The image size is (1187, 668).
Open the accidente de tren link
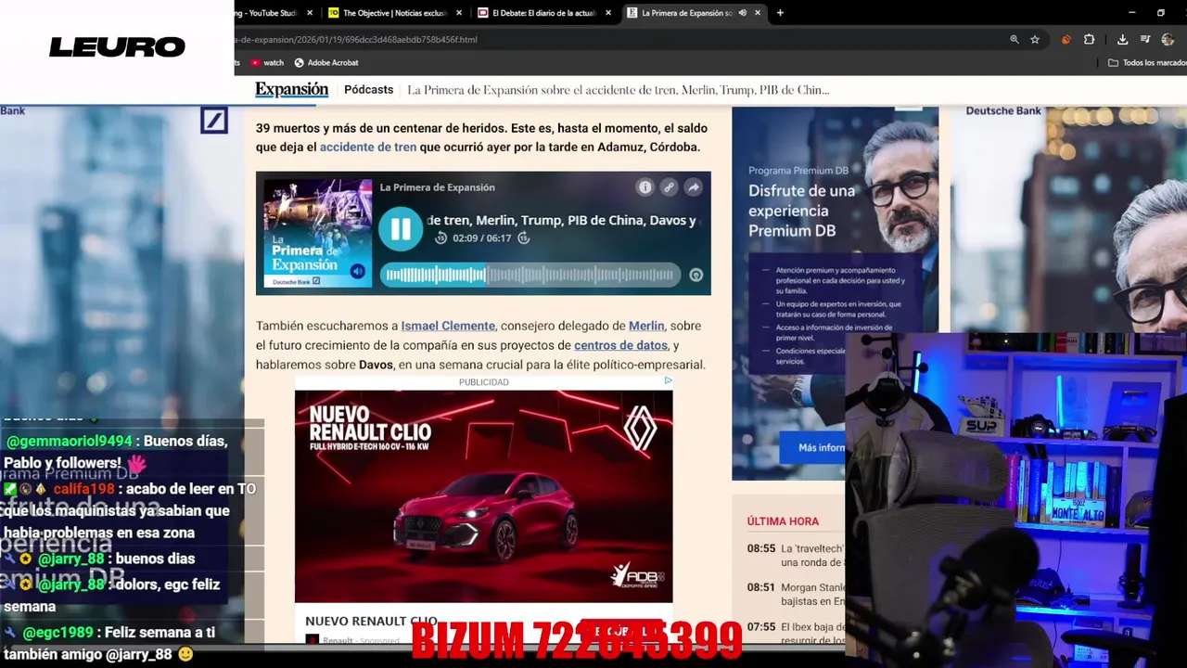point(368,147)
